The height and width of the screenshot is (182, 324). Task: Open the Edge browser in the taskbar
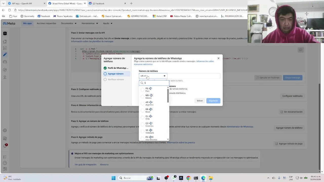click(203, 178)
